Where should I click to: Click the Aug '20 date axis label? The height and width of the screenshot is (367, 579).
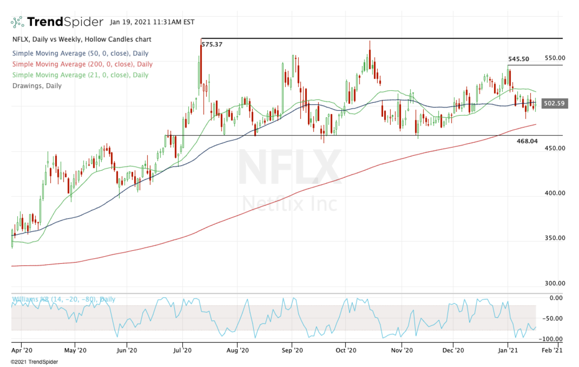(x=237, y=350)
